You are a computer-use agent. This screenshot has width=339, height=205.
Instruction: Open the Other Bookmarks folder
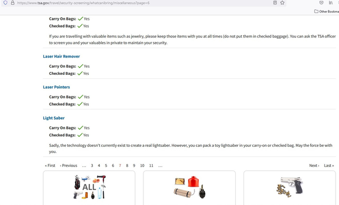coord(327,12)
